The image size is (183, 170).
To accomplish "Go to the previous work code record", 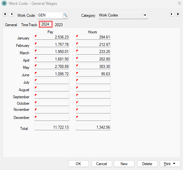I will (12, 14).
